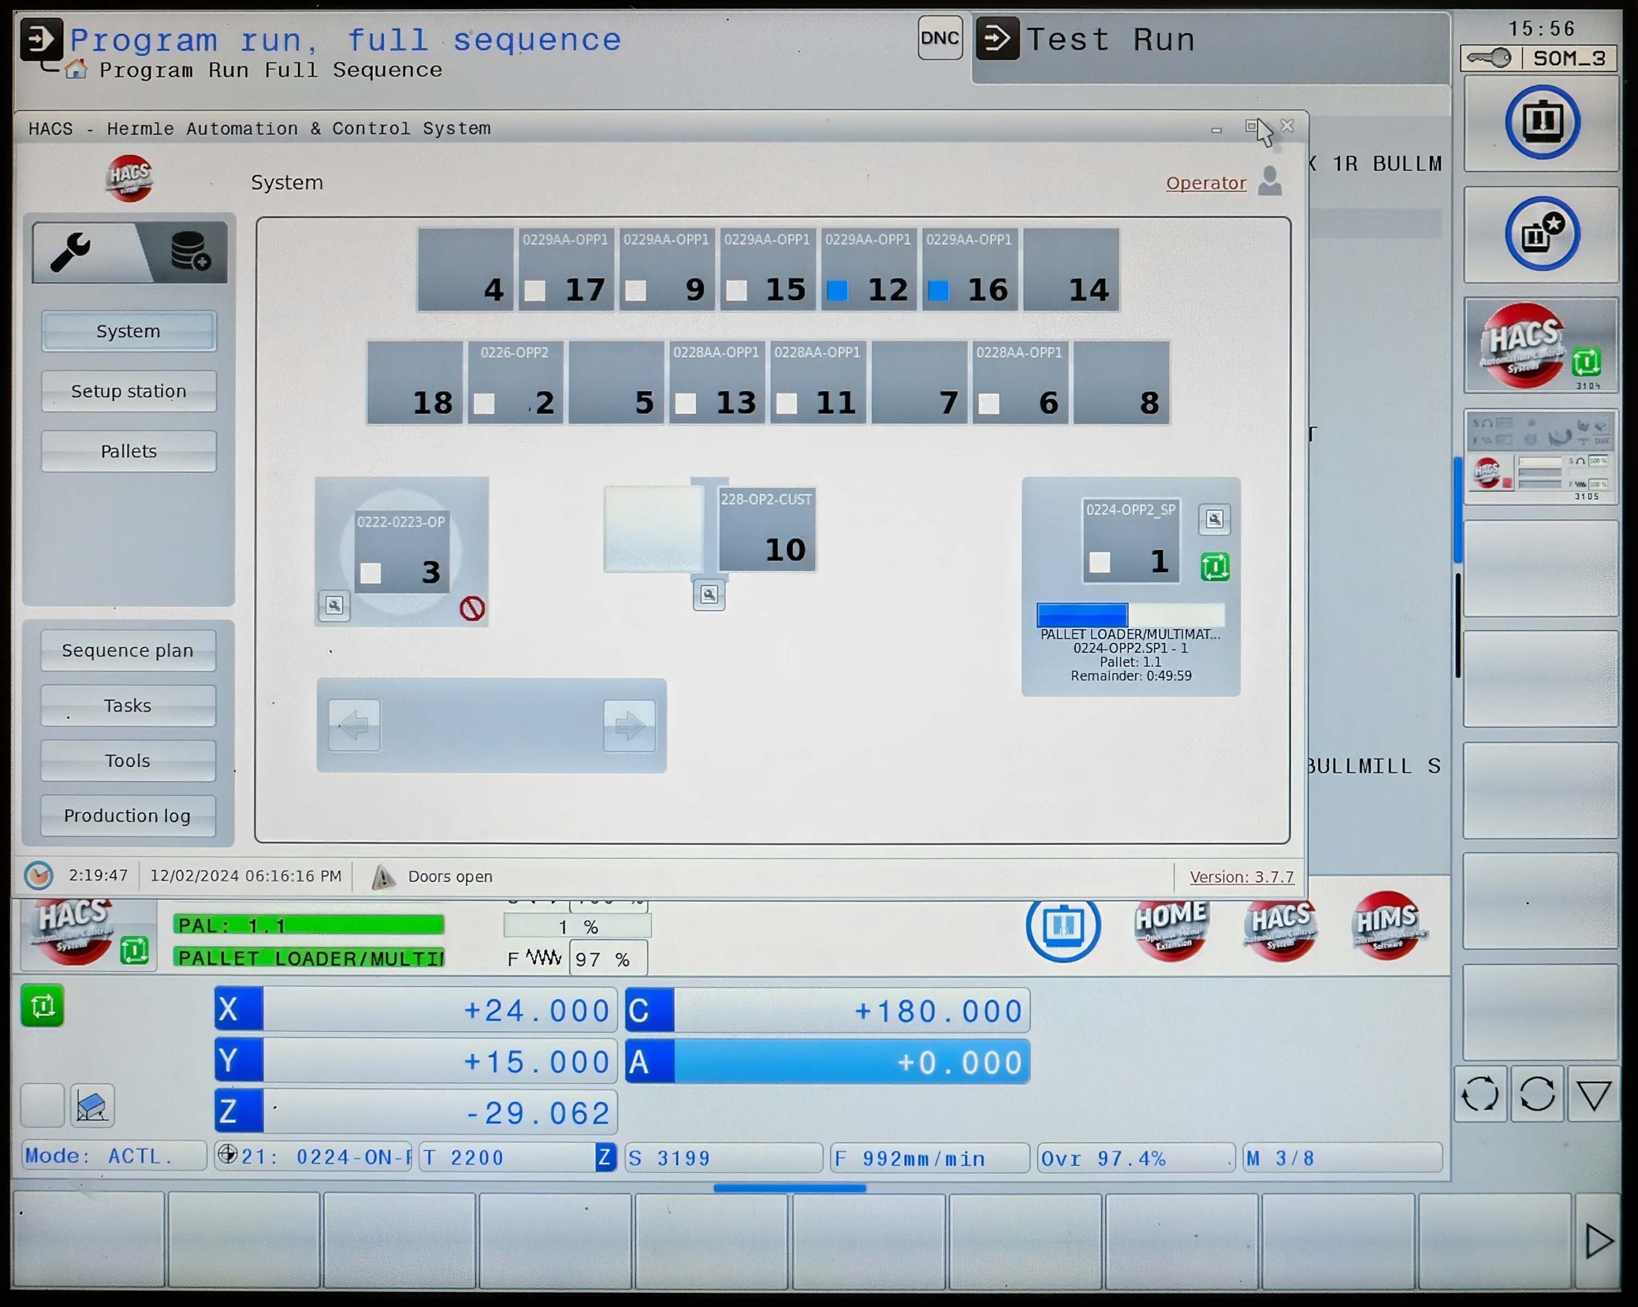
Task: Open the Sequence plan menu
Action: (127, 650)
